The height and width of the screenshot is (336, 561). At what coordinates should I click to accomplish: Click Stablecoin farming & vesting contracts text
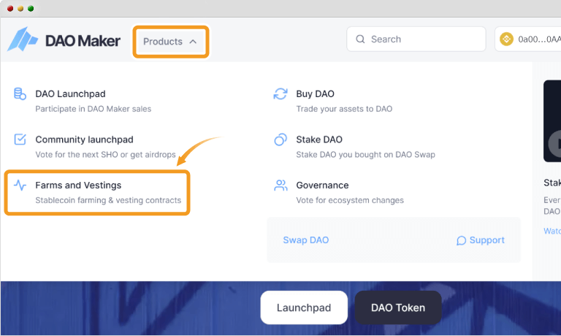click(x=108, y=200)
